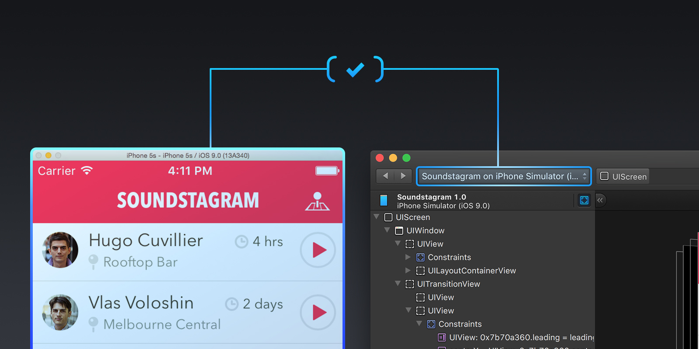Click the blue icon of the first Constraints row
Viewport: 699px width, 349px height.
click(420, 257)
